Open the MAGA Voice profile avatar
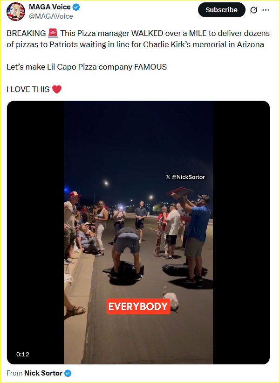280x383 pixels. [x=16, y=12]
